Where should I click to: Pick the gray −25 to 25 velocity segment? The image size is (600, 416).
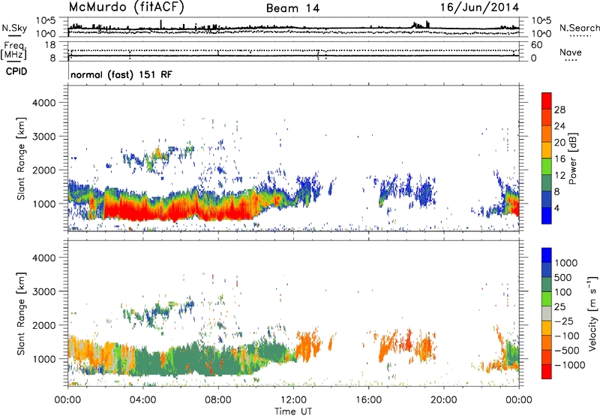tap(547, 313)
